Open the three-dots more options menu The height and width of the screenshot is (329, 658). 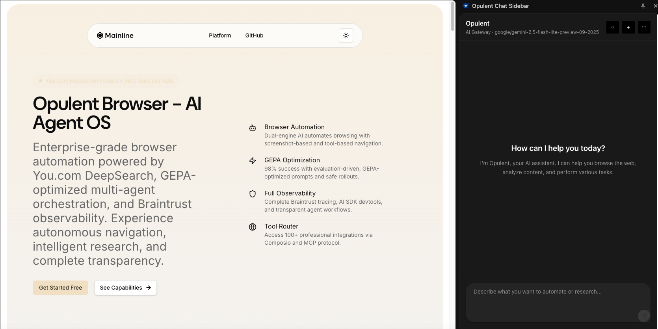644,27
